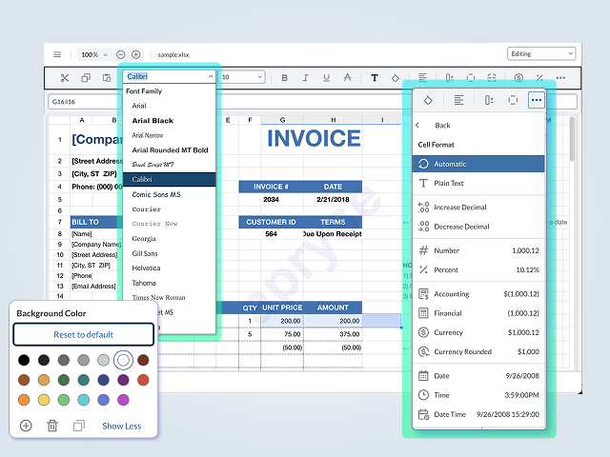Select Percent 10.12% format

478,269
